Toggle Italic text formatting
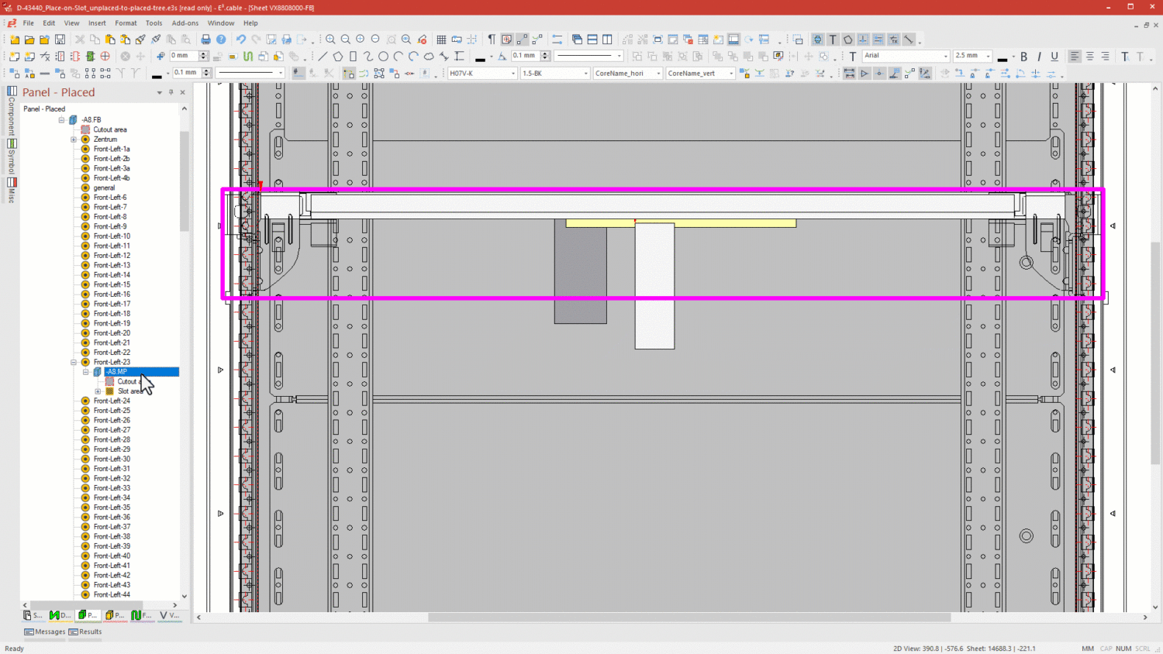 click(x=1039, y=57)
